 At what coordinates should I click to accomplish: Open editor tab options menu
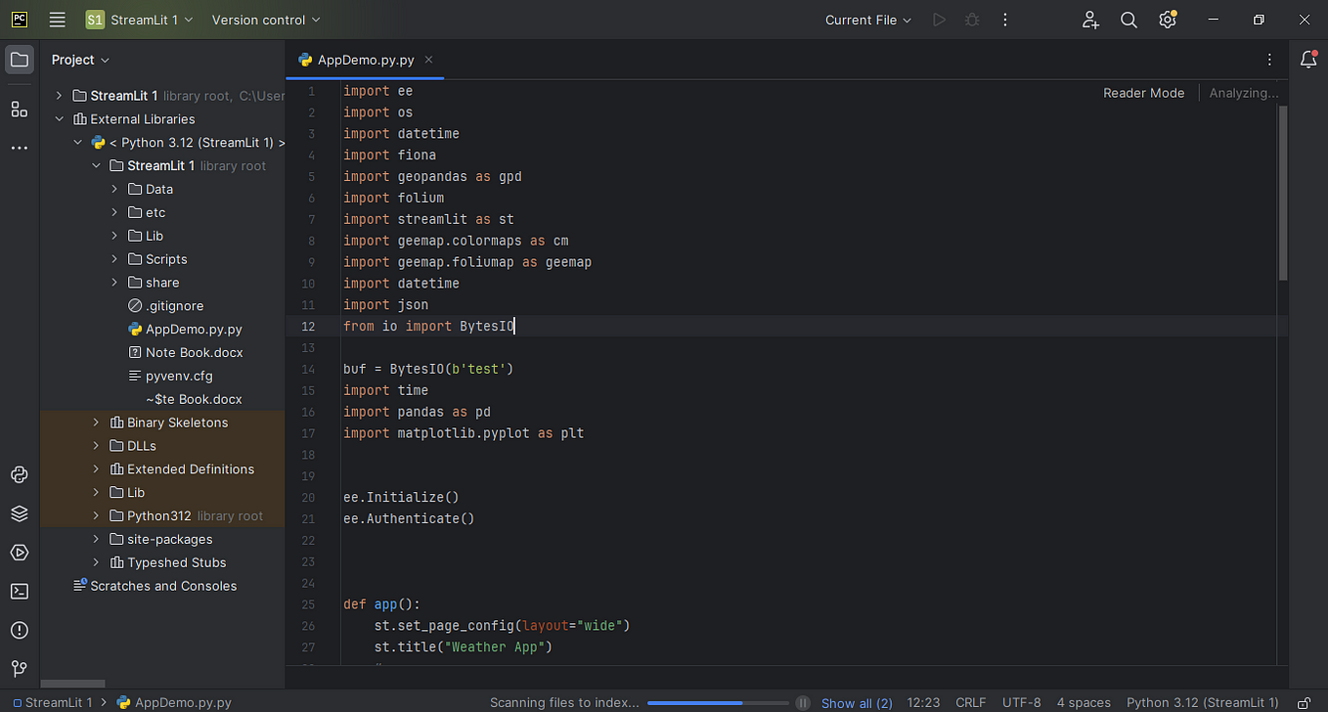[x=1269, y=60]
